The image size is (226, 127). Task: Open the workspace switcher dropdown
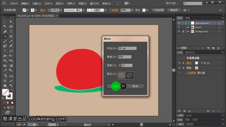pos(172,3)
